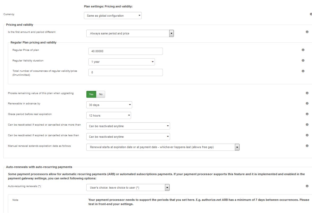This screenshot has height=213, width=312.
Task: Open Manual renewal expiration date dropdown
Action: tap(163, 147)
